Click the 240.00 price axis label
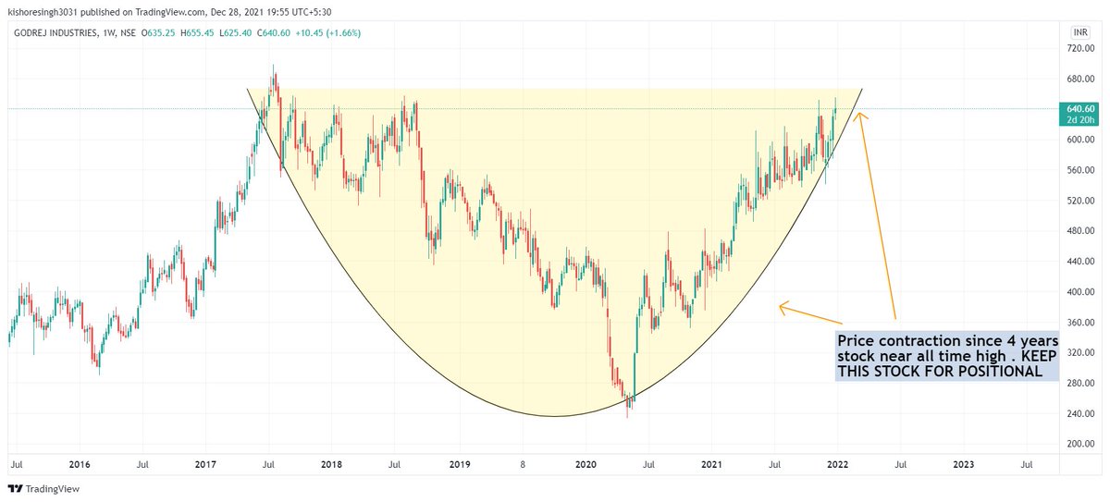 click(1080, 414)
